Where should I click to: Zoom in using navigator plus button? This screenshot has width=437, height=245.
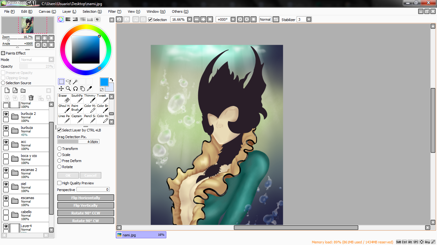[44, 38]
